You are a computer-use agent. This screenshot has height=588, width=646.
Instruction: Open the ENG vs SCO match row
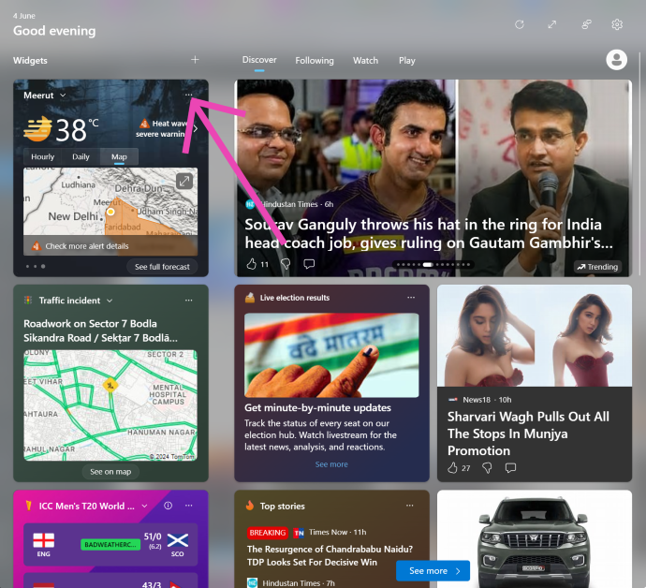110,545
